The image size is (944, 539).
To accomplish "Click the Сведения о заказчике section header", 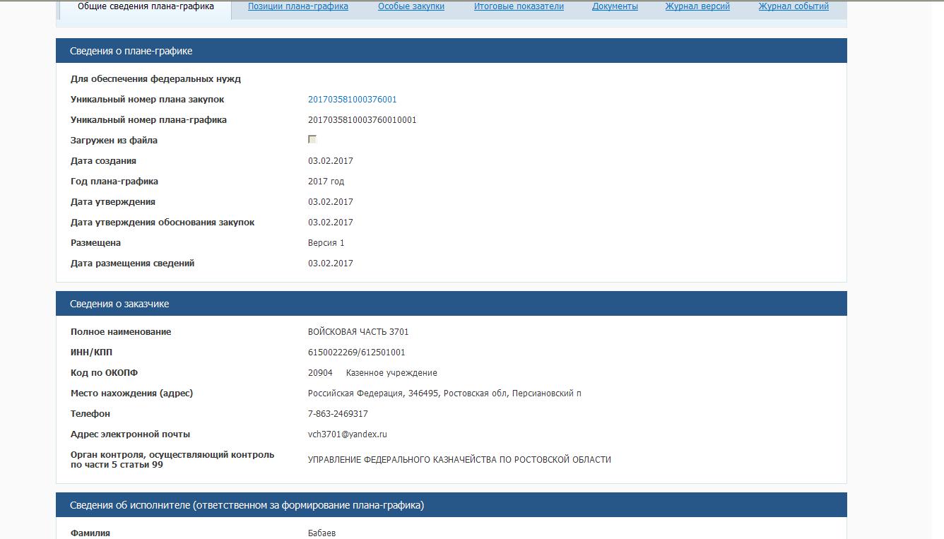I will [119, 304].
